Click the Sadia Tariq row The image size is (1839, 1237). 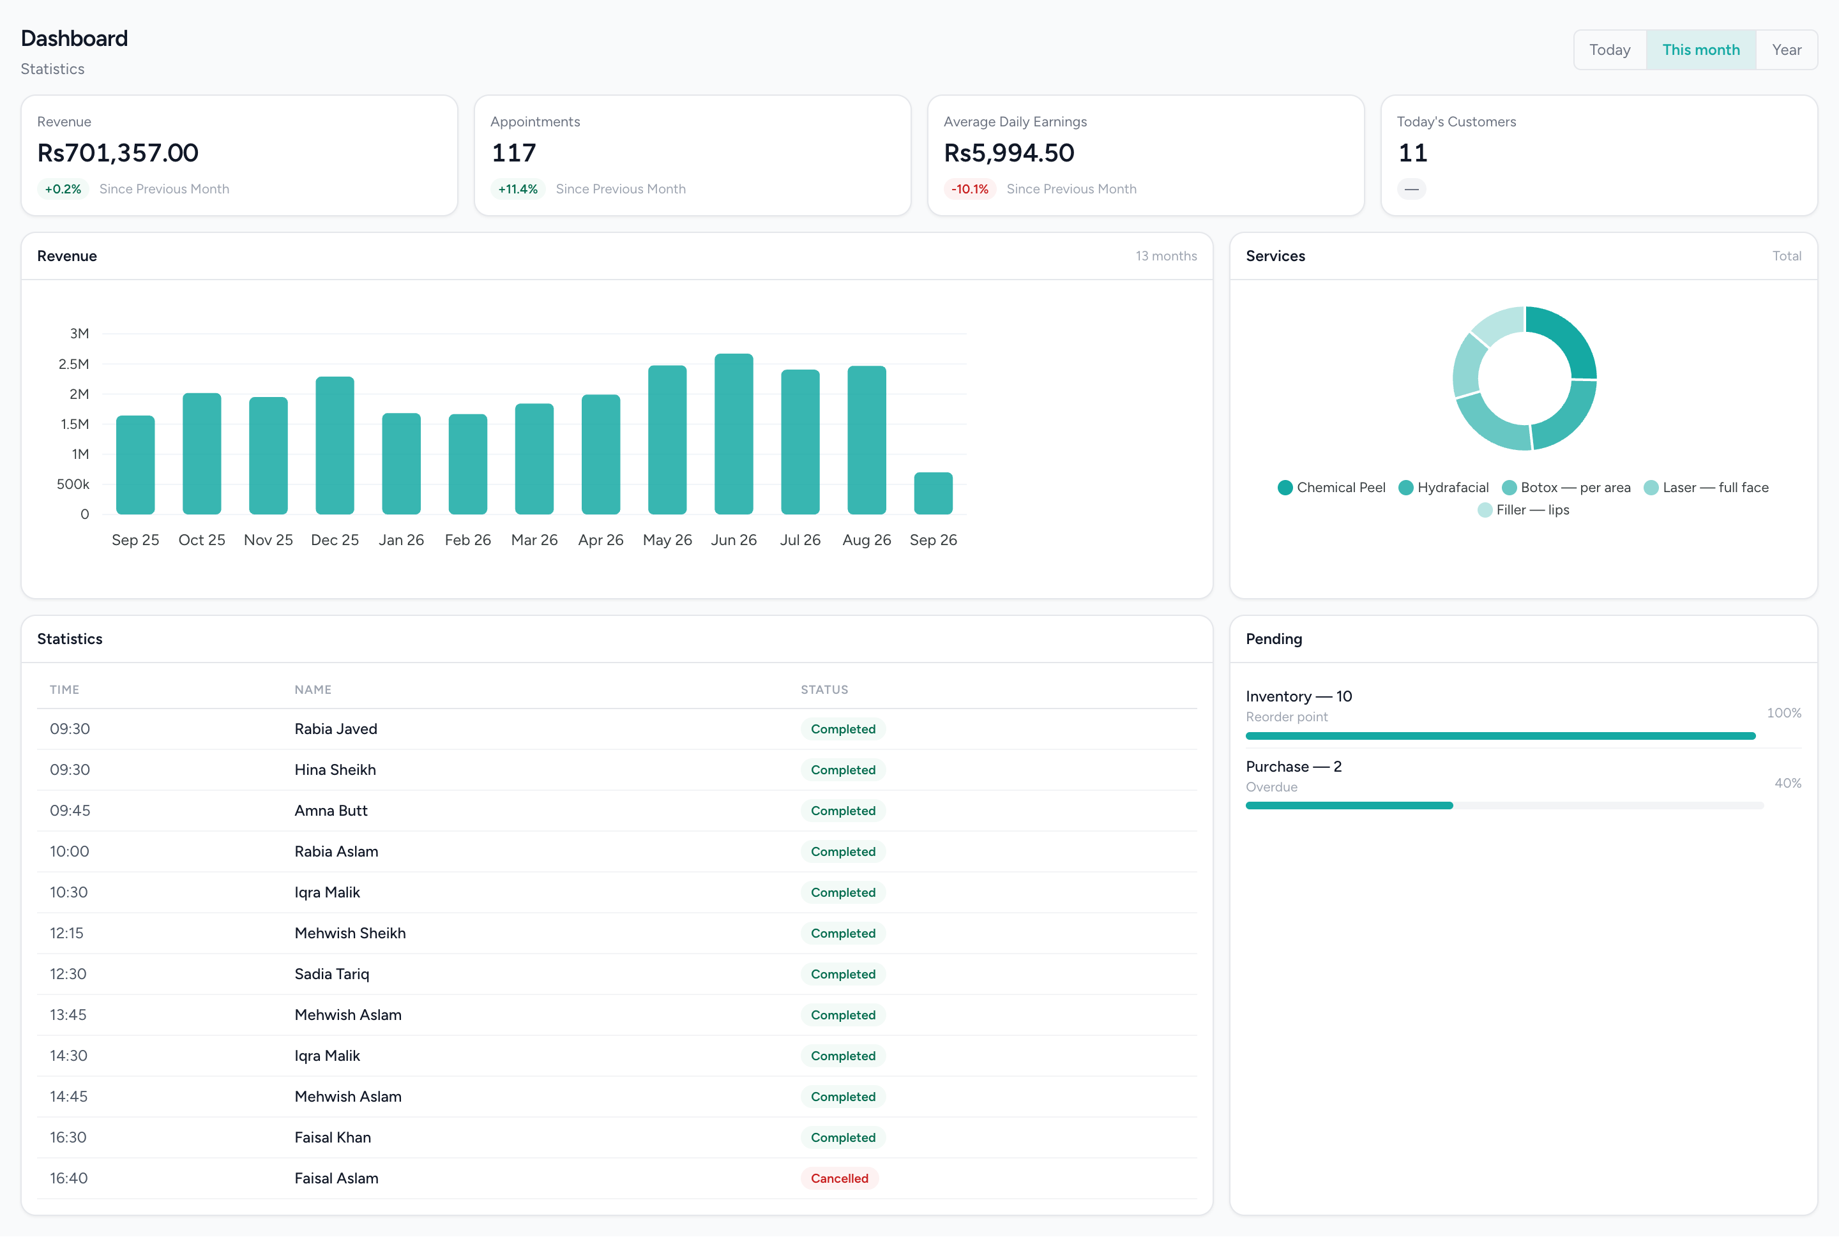616,974
